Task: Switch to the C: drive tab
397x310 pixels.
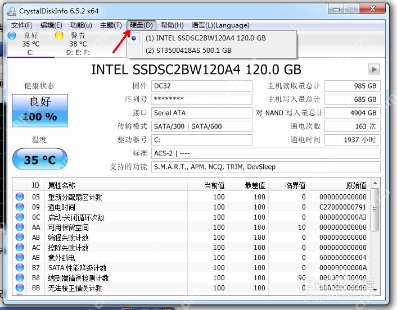Action: pyautogui.click(x=30, y=44)
